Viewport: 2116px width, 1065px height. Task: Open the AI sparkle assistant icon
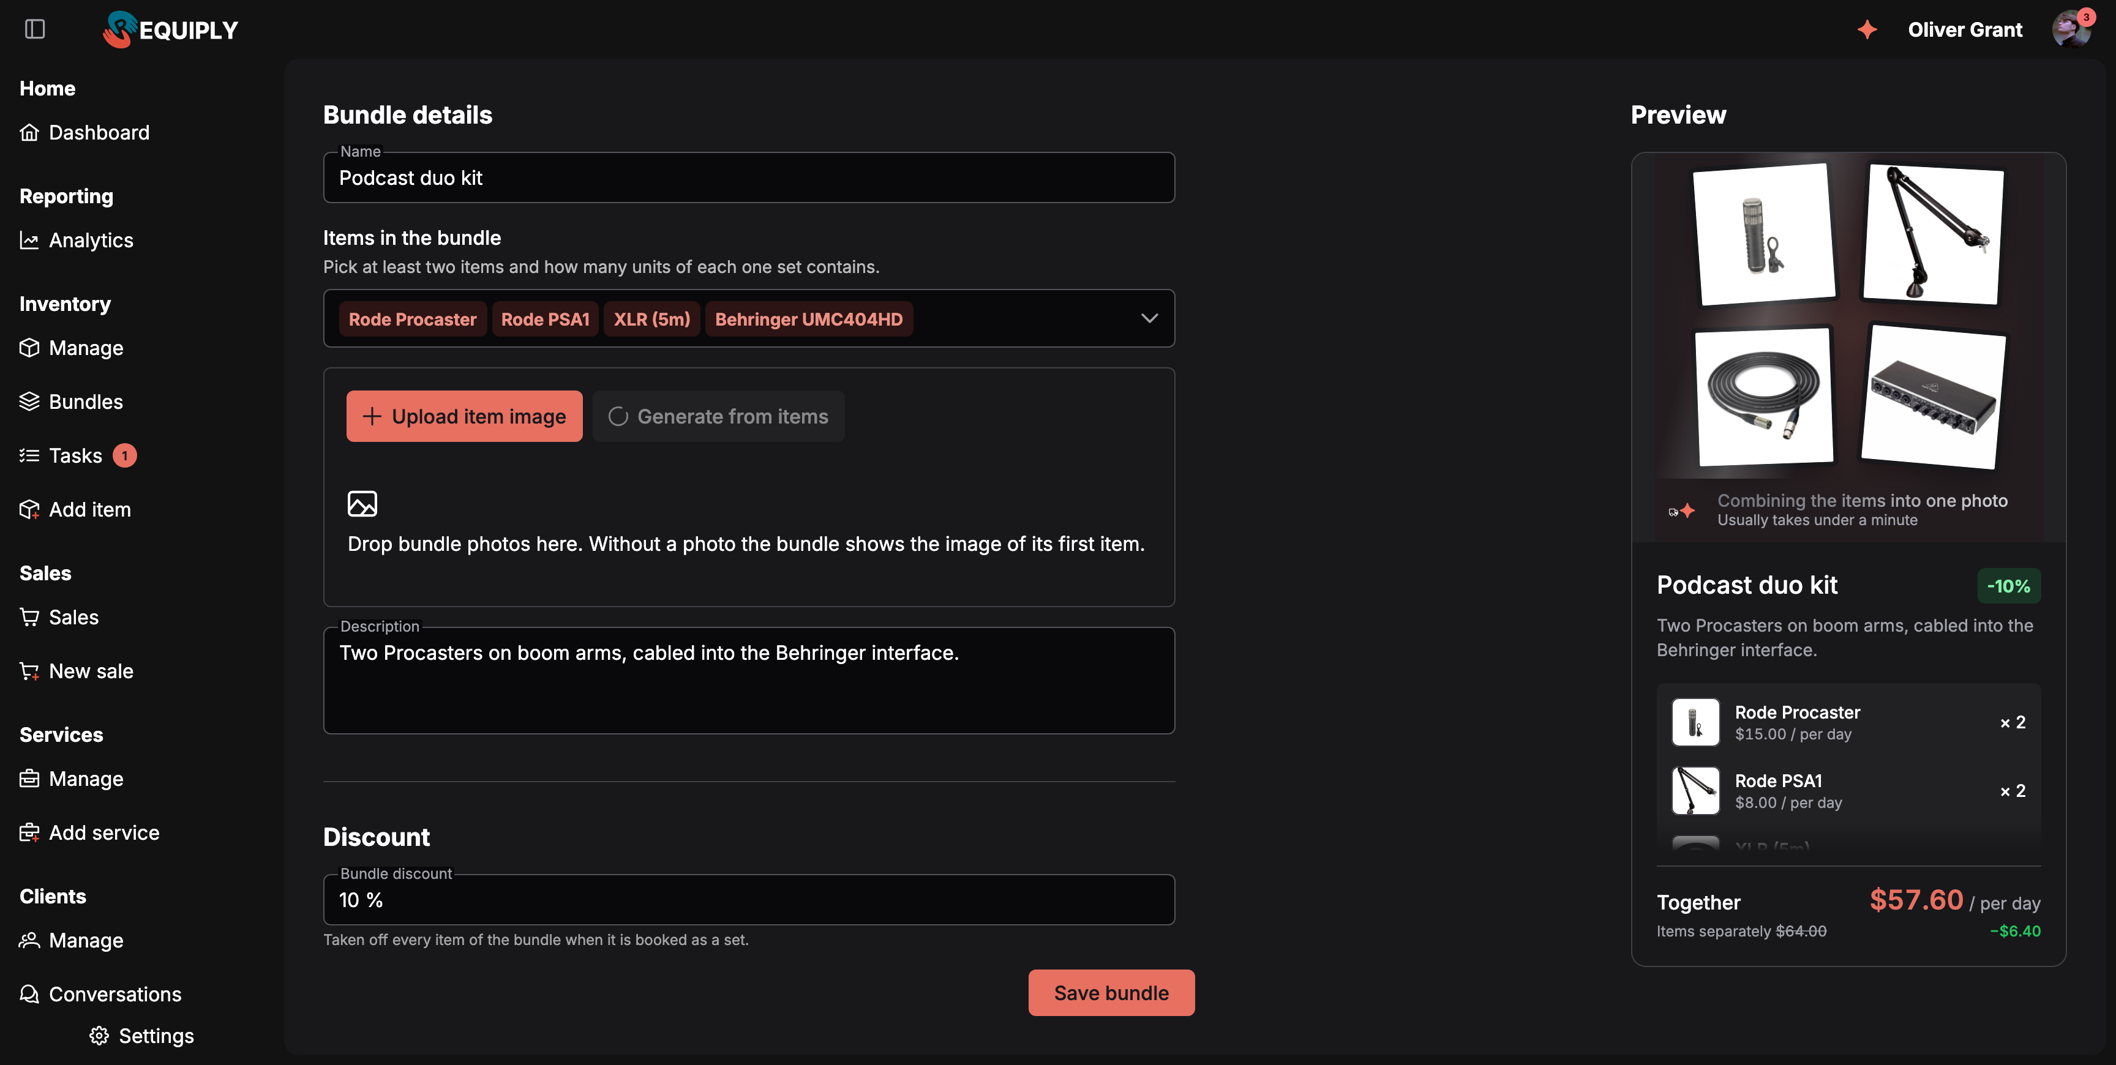tap(1867, 29)
